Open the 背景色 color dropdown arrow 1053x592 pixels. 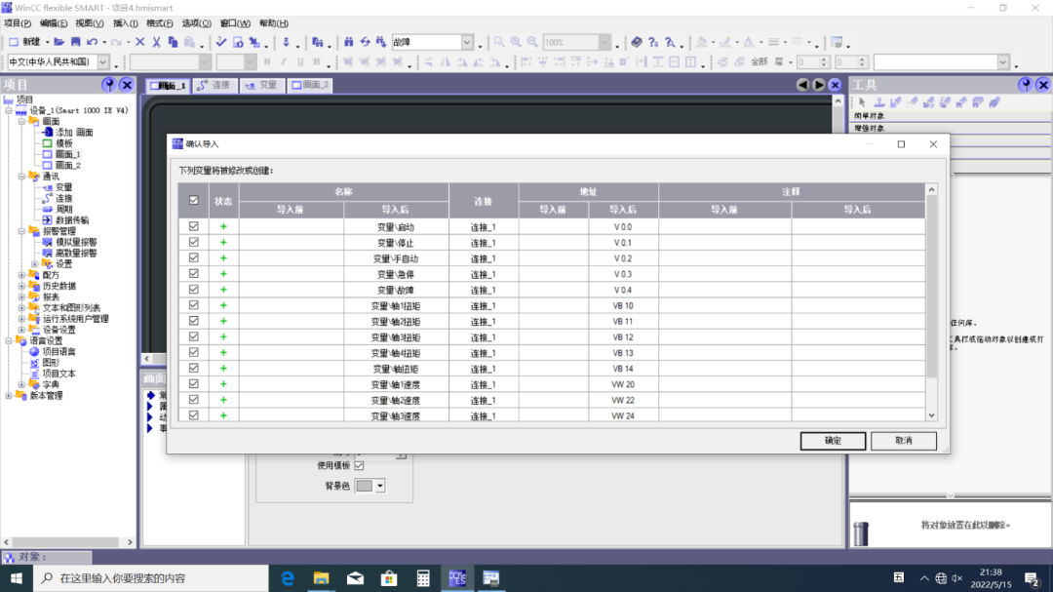coord(379,486)
